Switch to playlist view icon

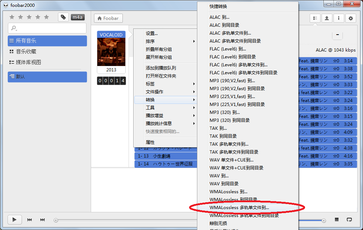[315, 18]
